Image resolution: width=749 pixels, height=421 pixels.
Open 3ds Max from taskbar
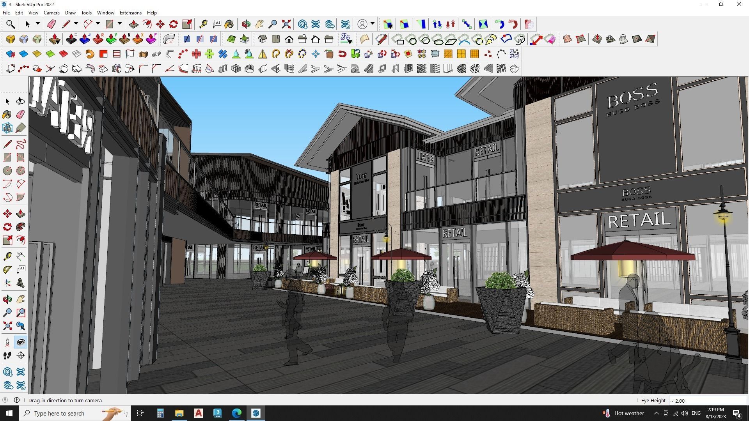click(218, 413)
